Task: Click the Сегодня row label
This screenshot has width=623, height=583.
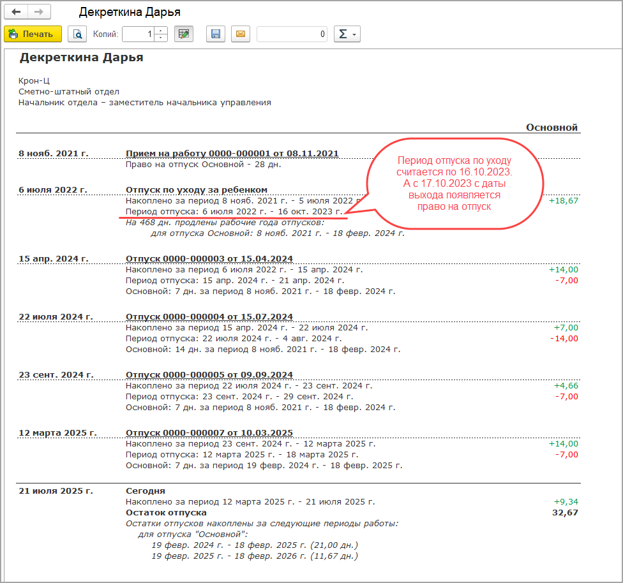Action: [x=146, y=491]
